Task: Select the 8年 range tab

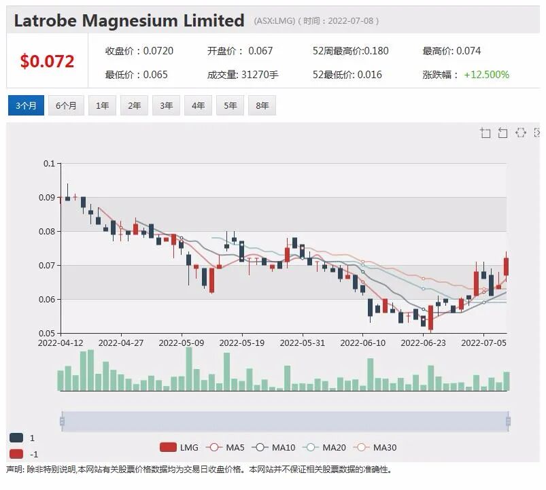Action: (262, 105)
